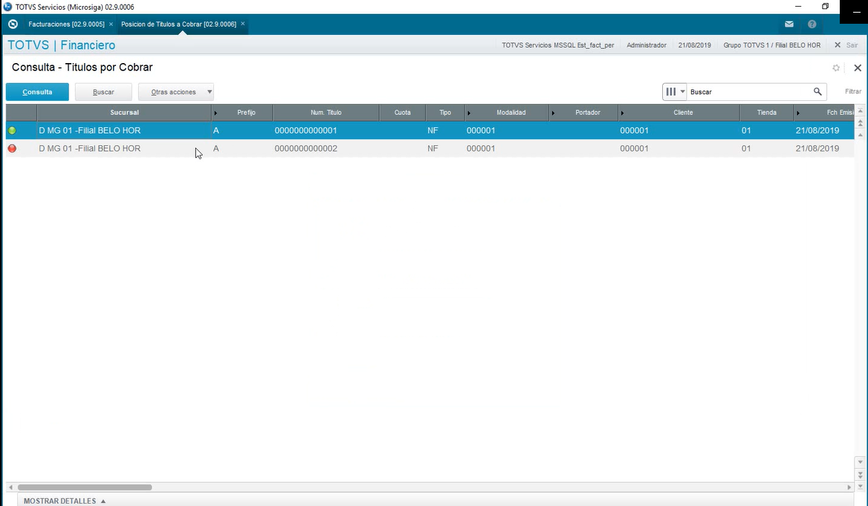
Task: Click the Sair exit icon
Action: [838, 45]
